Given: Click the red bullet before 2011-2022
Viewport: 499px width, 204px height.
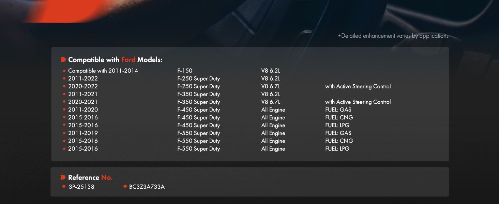Looking at the screenshot, I should pyautogui.click(x=64, y=79).
